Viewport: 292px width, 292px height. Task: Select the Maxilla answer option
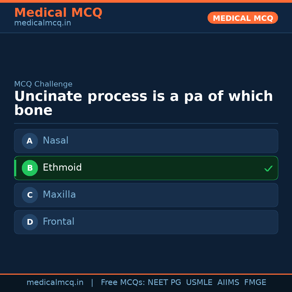coord(146,195)
